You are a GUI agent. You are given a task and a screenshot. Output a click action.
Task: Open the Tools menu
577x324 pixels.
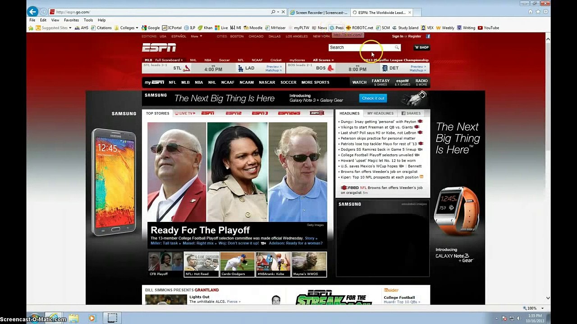pyautogui.click(x=88, y=20)
